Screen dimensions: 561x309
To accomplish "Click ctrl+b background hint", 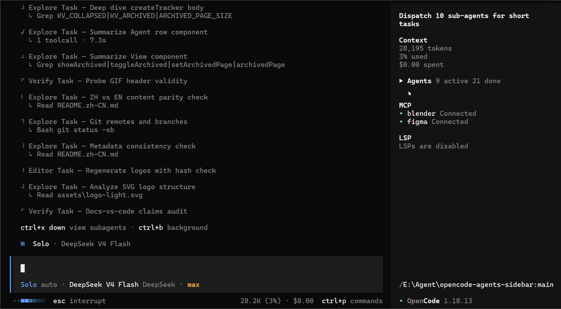I will coord(173,228).
